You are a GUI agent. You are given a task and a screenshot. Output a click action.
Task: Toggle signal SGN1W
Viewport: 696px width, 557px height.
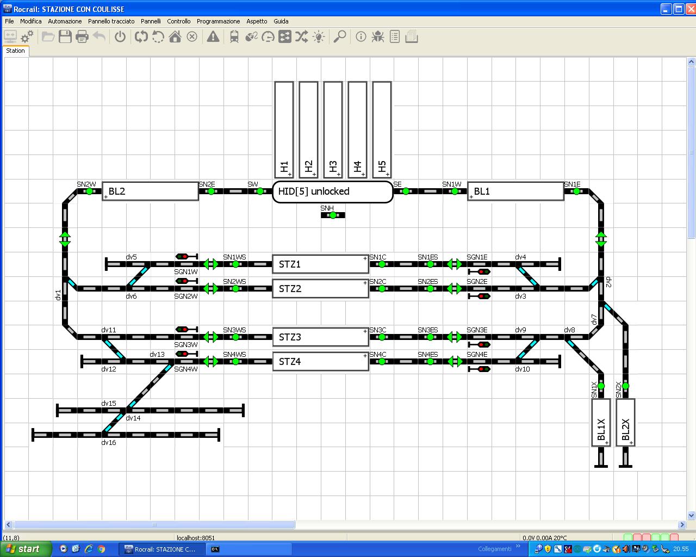(x=186, y=256)
